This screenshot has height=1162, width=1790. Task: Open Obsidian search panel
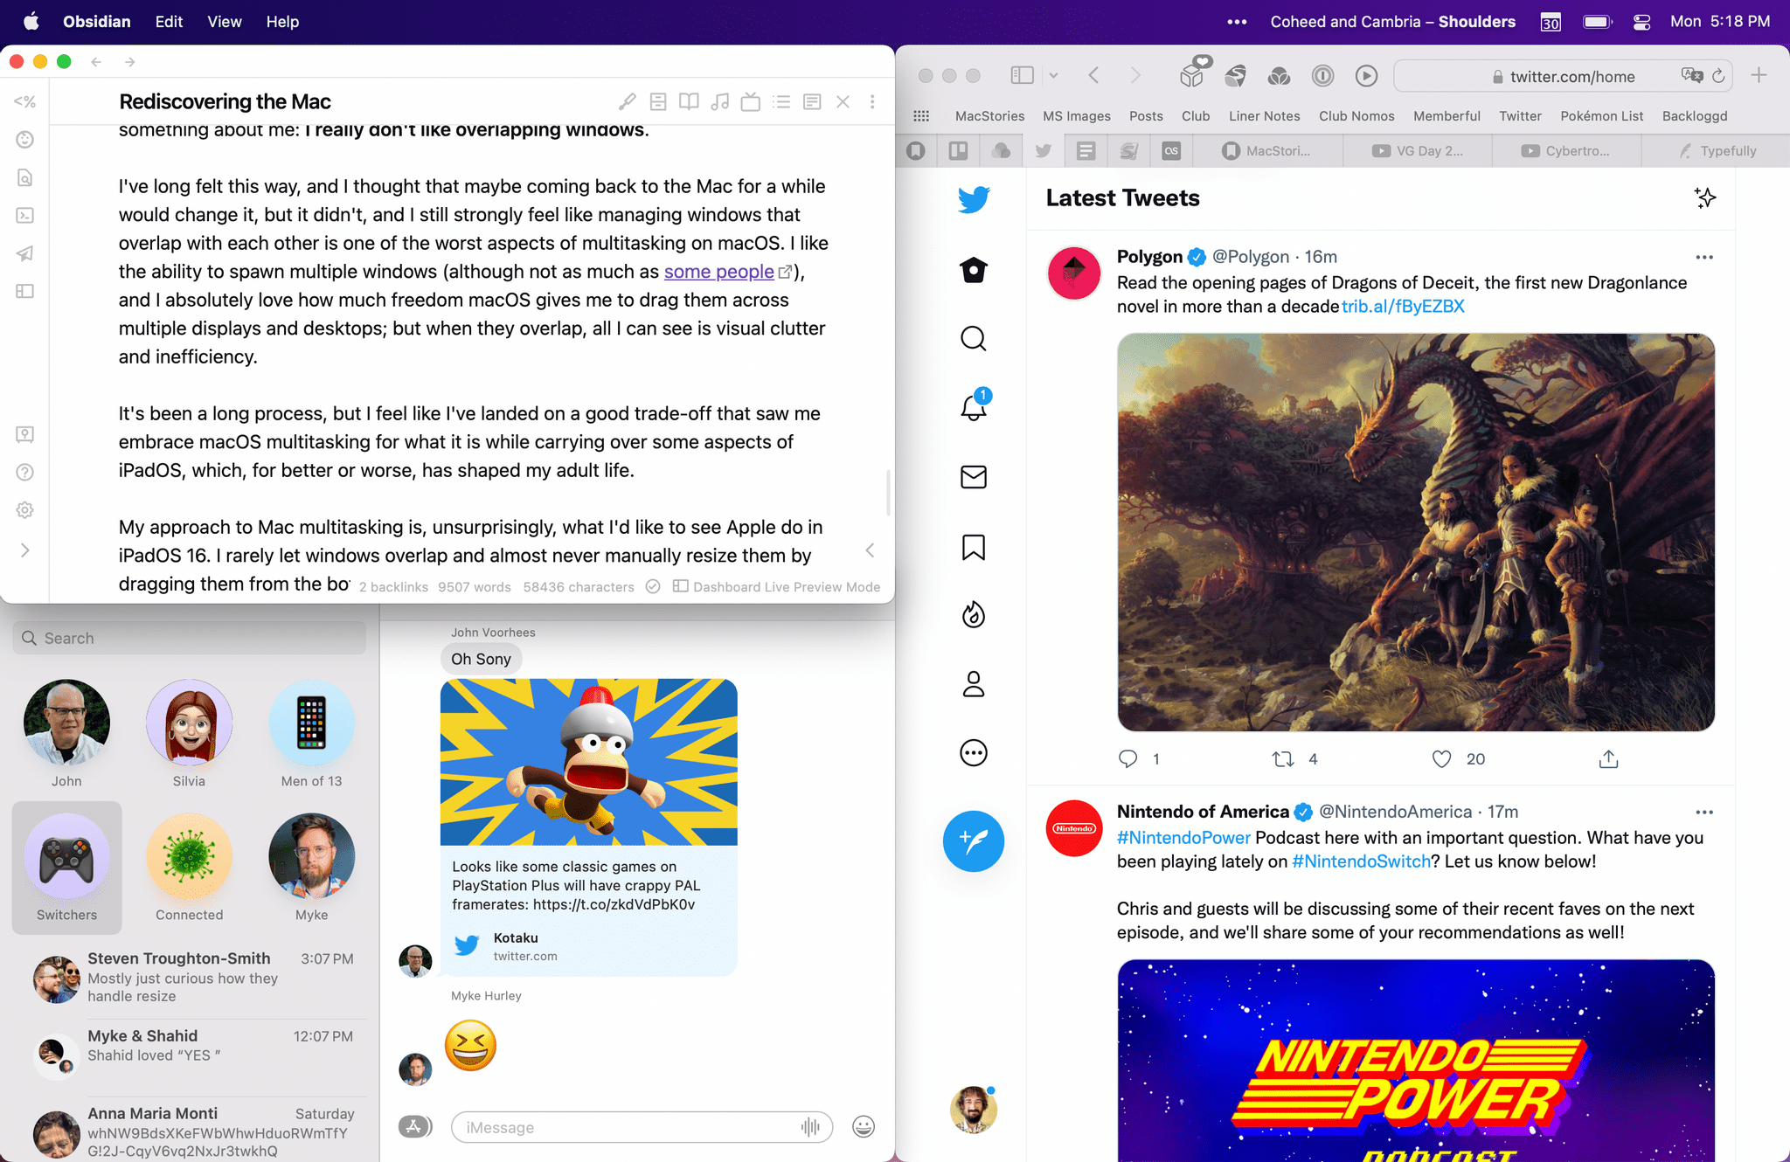26,177
